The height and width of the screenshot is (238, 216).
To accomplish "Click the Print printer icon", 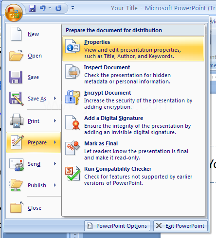I will [17, 120].
